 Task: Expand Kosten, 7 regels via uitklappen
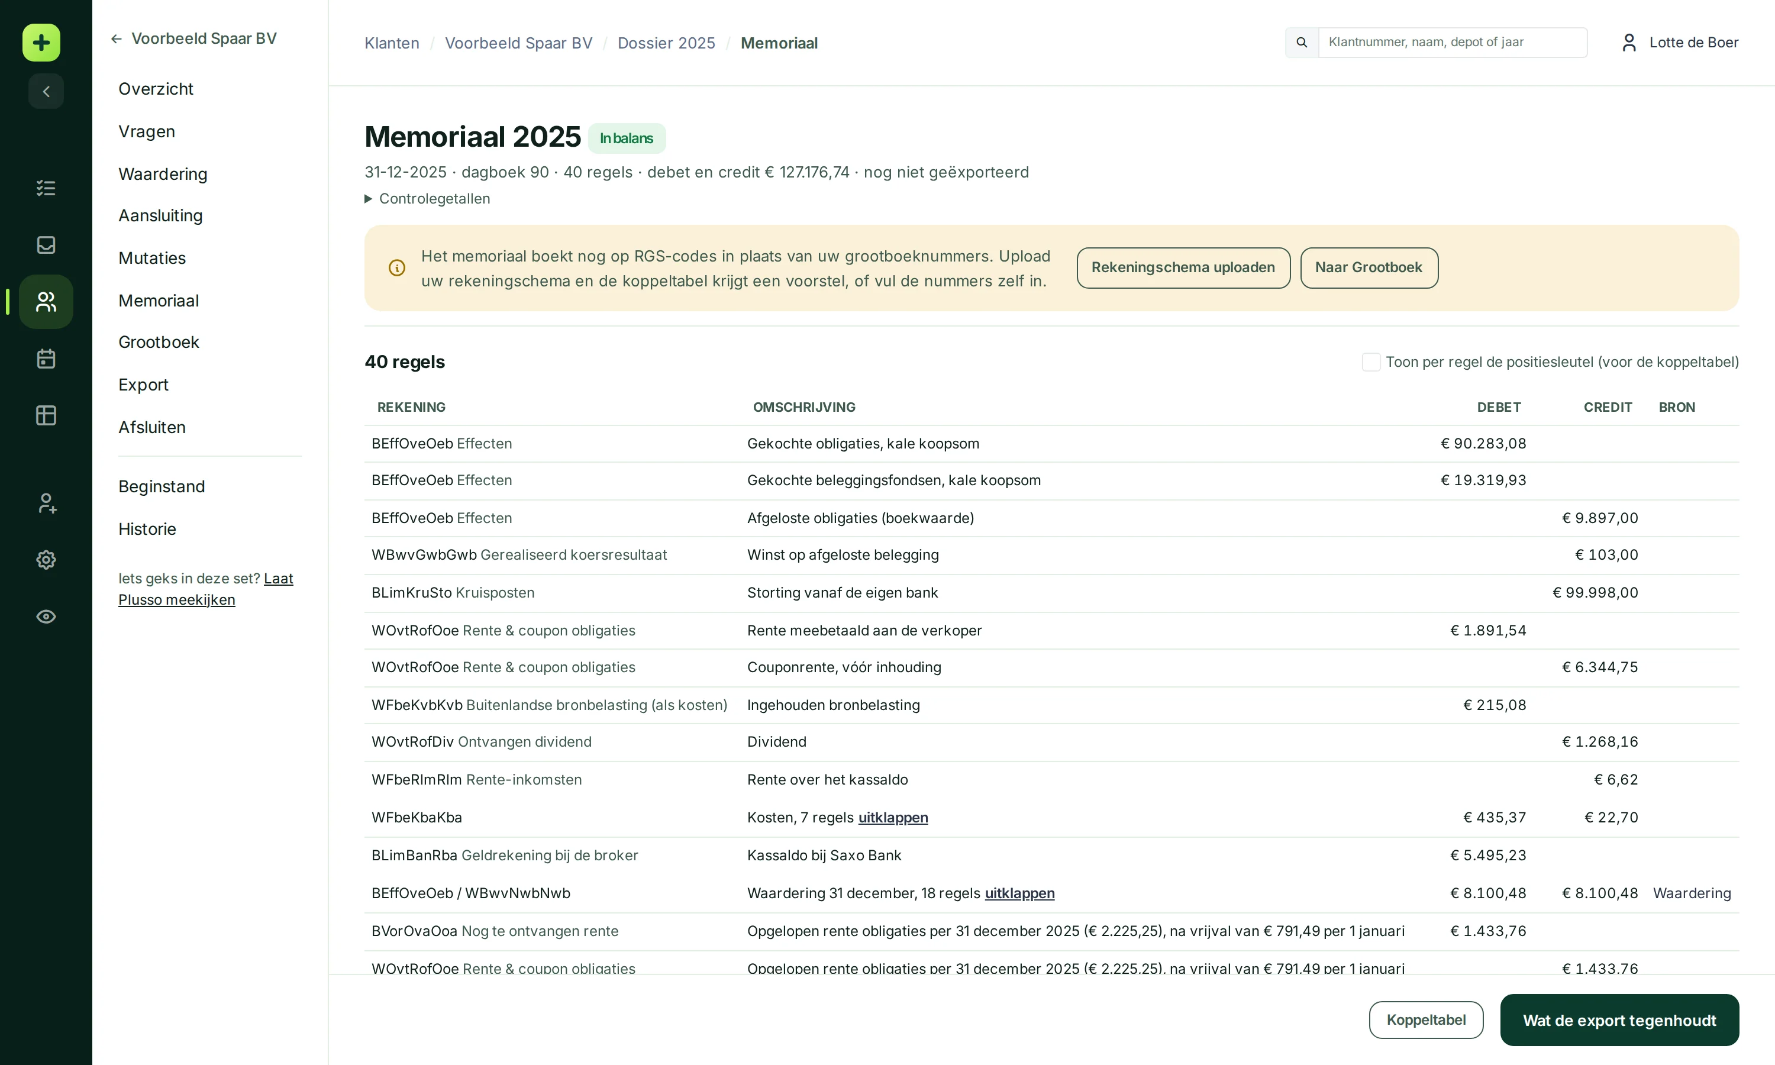(x=892, y=818)
